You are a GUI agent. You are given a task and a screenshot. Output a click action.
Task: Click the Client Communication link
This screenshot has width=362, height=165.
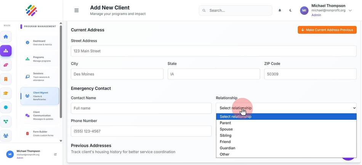click(40, 115)
